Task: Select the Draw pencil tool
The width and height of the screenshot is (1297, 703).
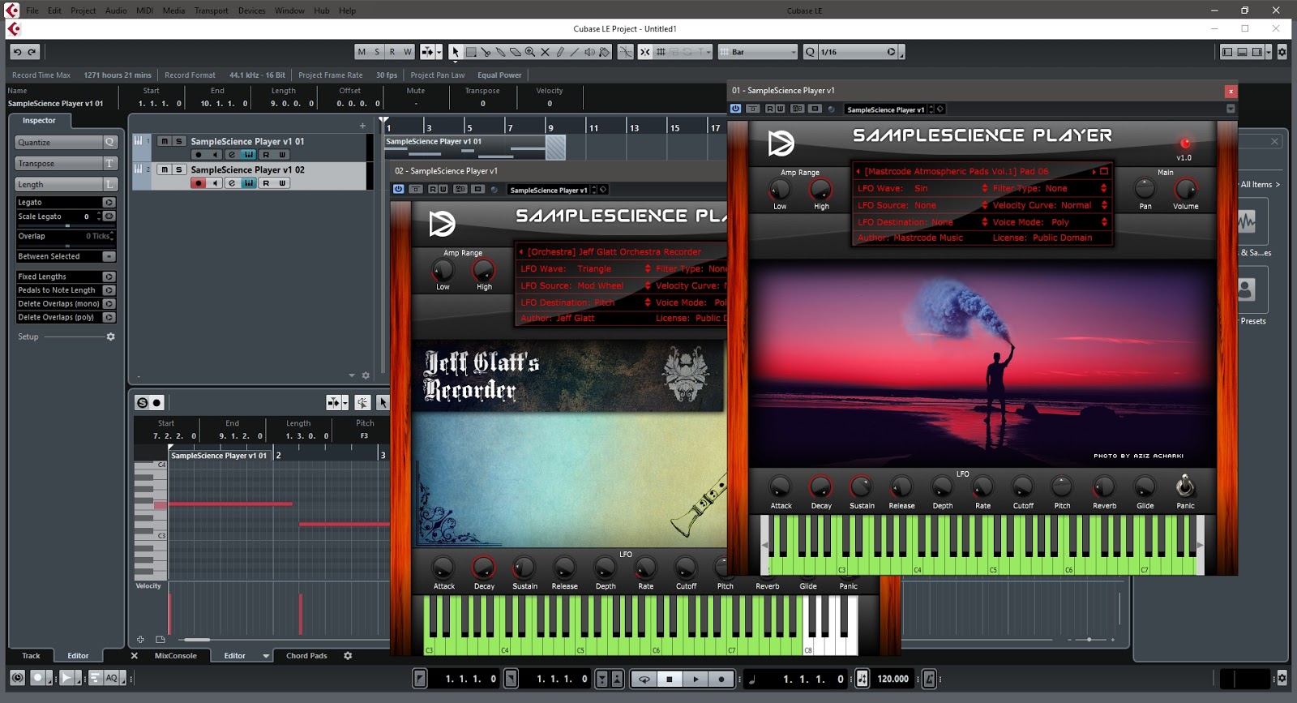Action: [559, 52]
